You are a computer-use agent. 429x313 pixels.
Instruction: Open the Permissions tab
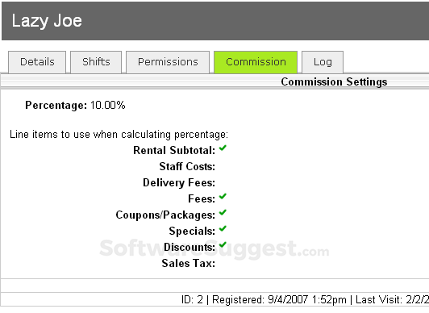coord(168,62)
